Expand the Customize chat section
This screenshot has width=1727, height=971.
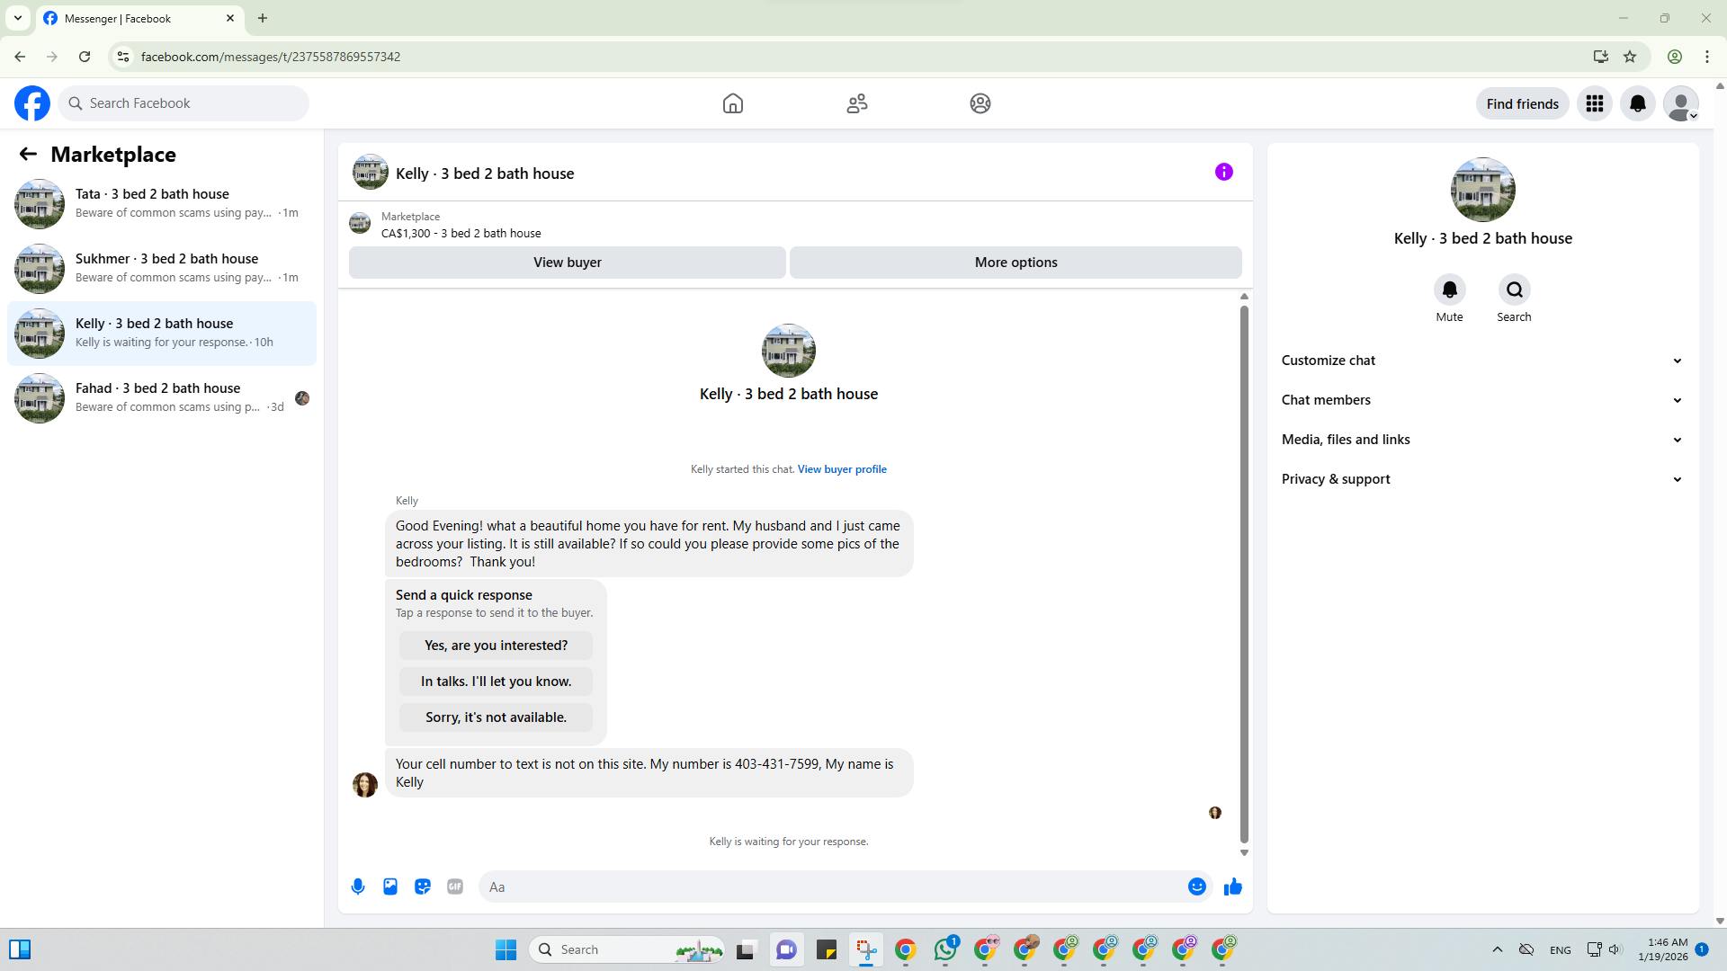point(1482,361)
